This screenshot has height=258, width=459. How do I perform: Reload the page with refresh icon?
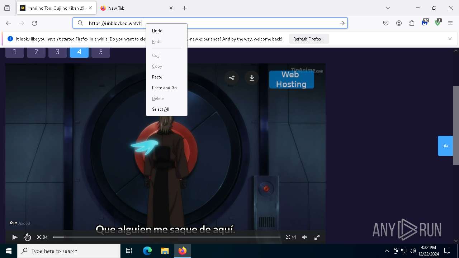[34, 23]
